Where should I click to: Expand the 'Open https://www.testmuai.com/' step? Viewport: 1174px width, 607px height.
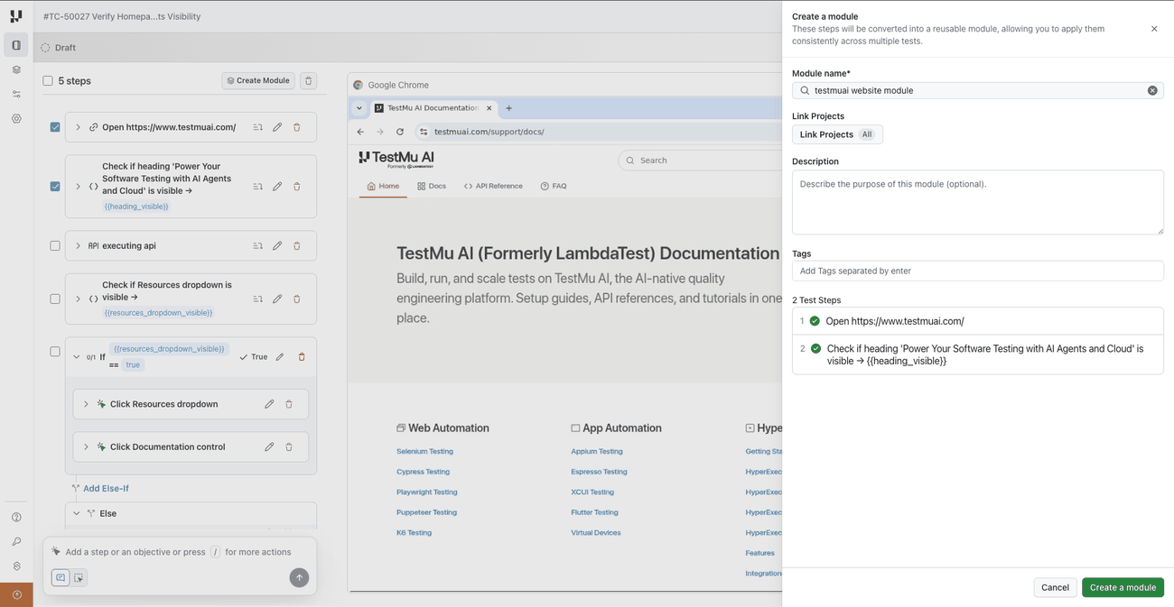[x=78, y=127]
